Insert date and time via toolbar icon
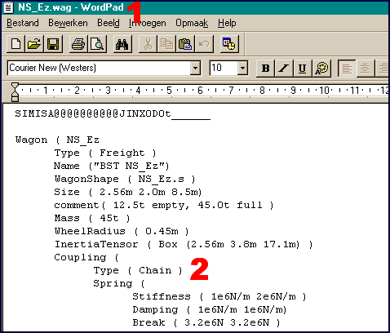The height and width of the screenshot is (333, 390). click(229, 44)
